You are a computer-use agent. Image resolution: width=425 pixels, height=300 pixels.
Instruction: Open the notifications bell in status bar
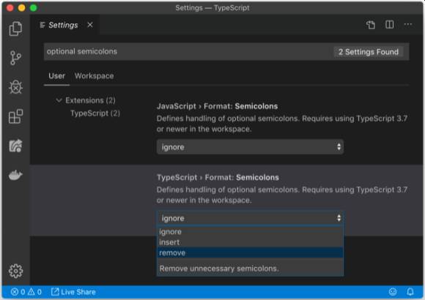[410, 292]
